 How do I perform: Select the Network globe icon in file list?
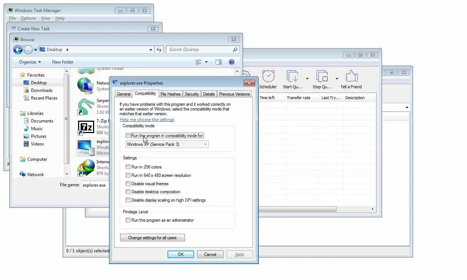[86, 86]
